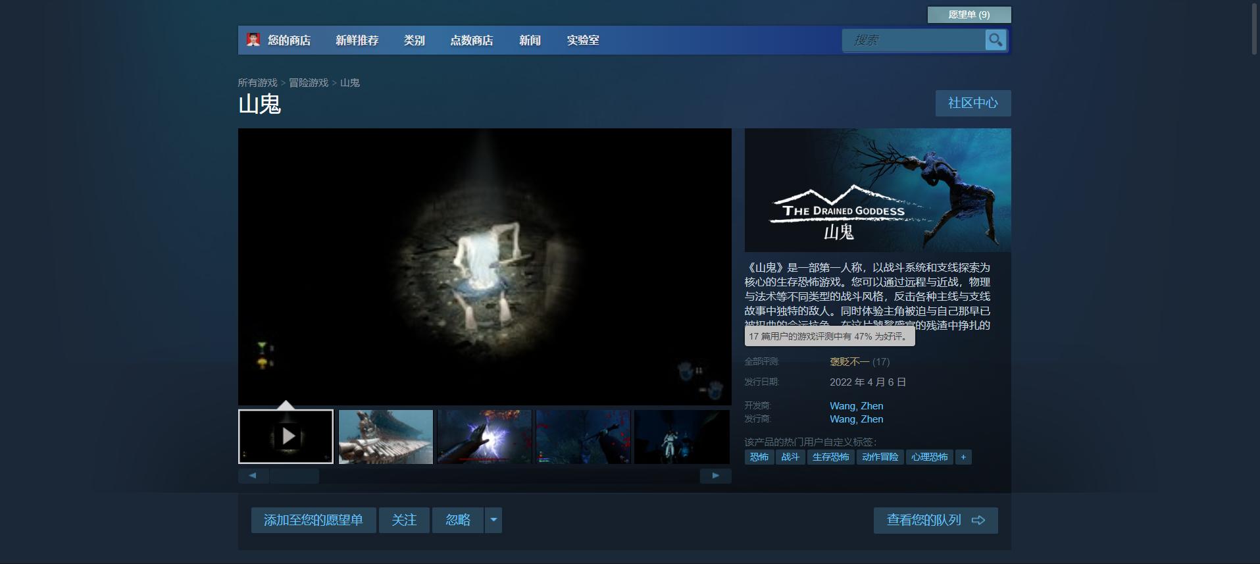Click the thumbnail strip scrollbar handle
Screen dimensions: 1260x564
(294, 475)
